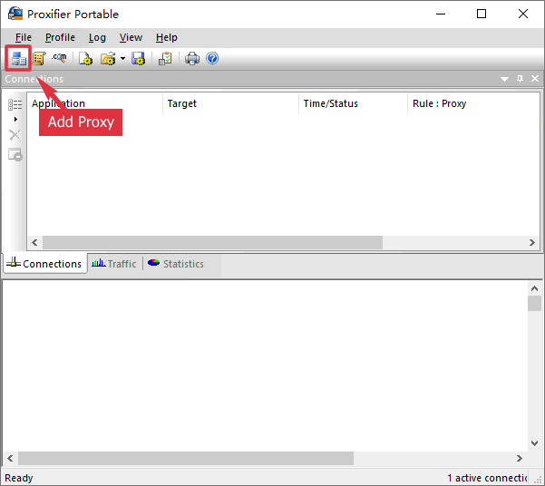Image resolution: width=545 pixels, height=486 pixels.
Task: Click the X close connection sidebar icon
Action: pyautogui.click(x=15, y=135)
